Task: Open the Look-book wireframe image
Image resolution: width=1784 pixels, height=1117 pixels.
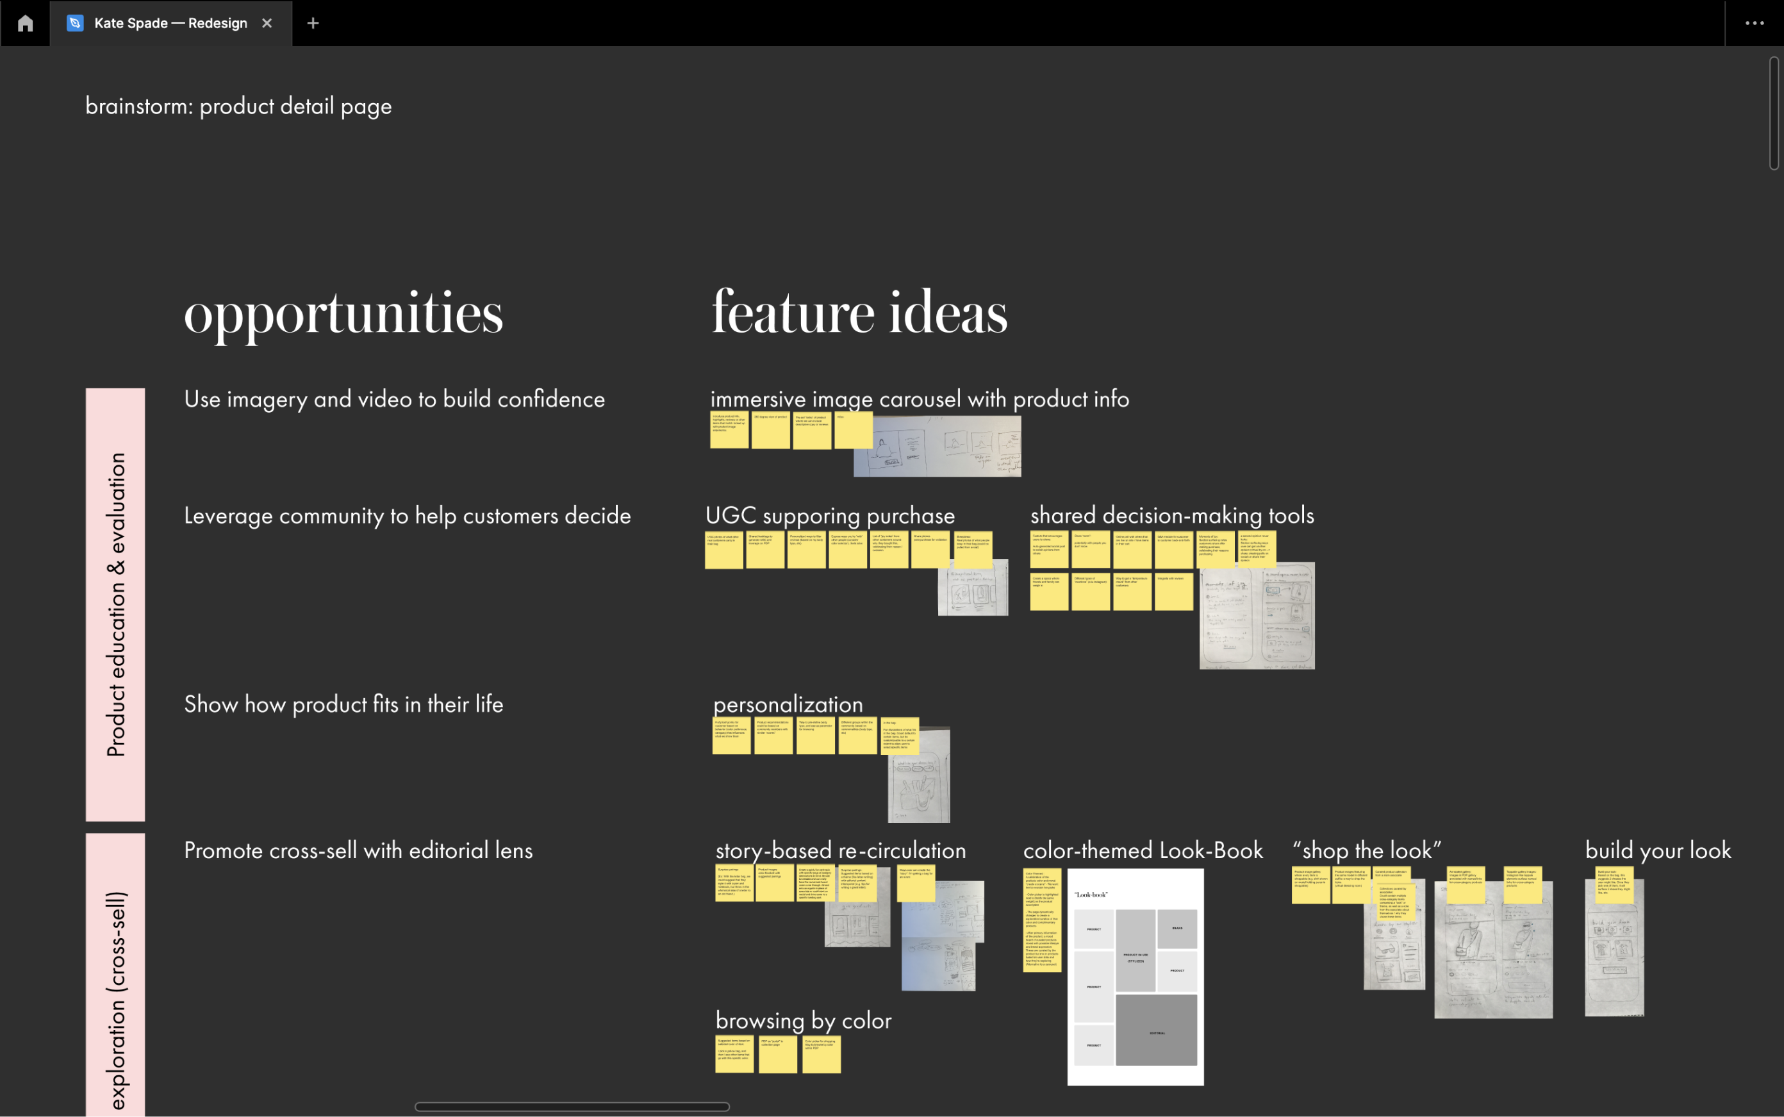Action: click(x=1136, y=977)
